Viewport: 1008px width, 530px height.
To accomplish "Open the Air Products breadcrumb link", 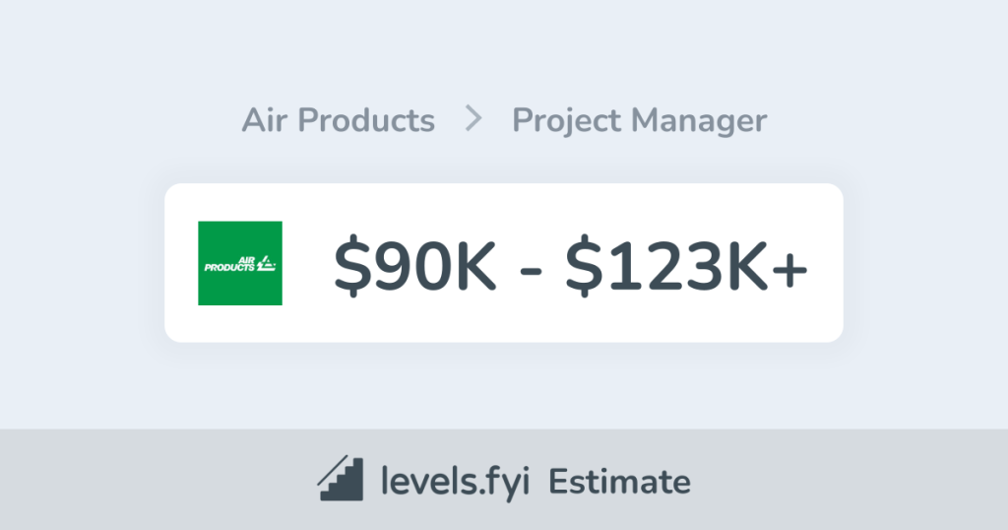I will [x=338, y=120].
